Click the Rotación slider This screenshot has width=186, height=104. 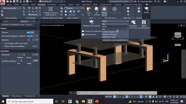click(29, 40)
